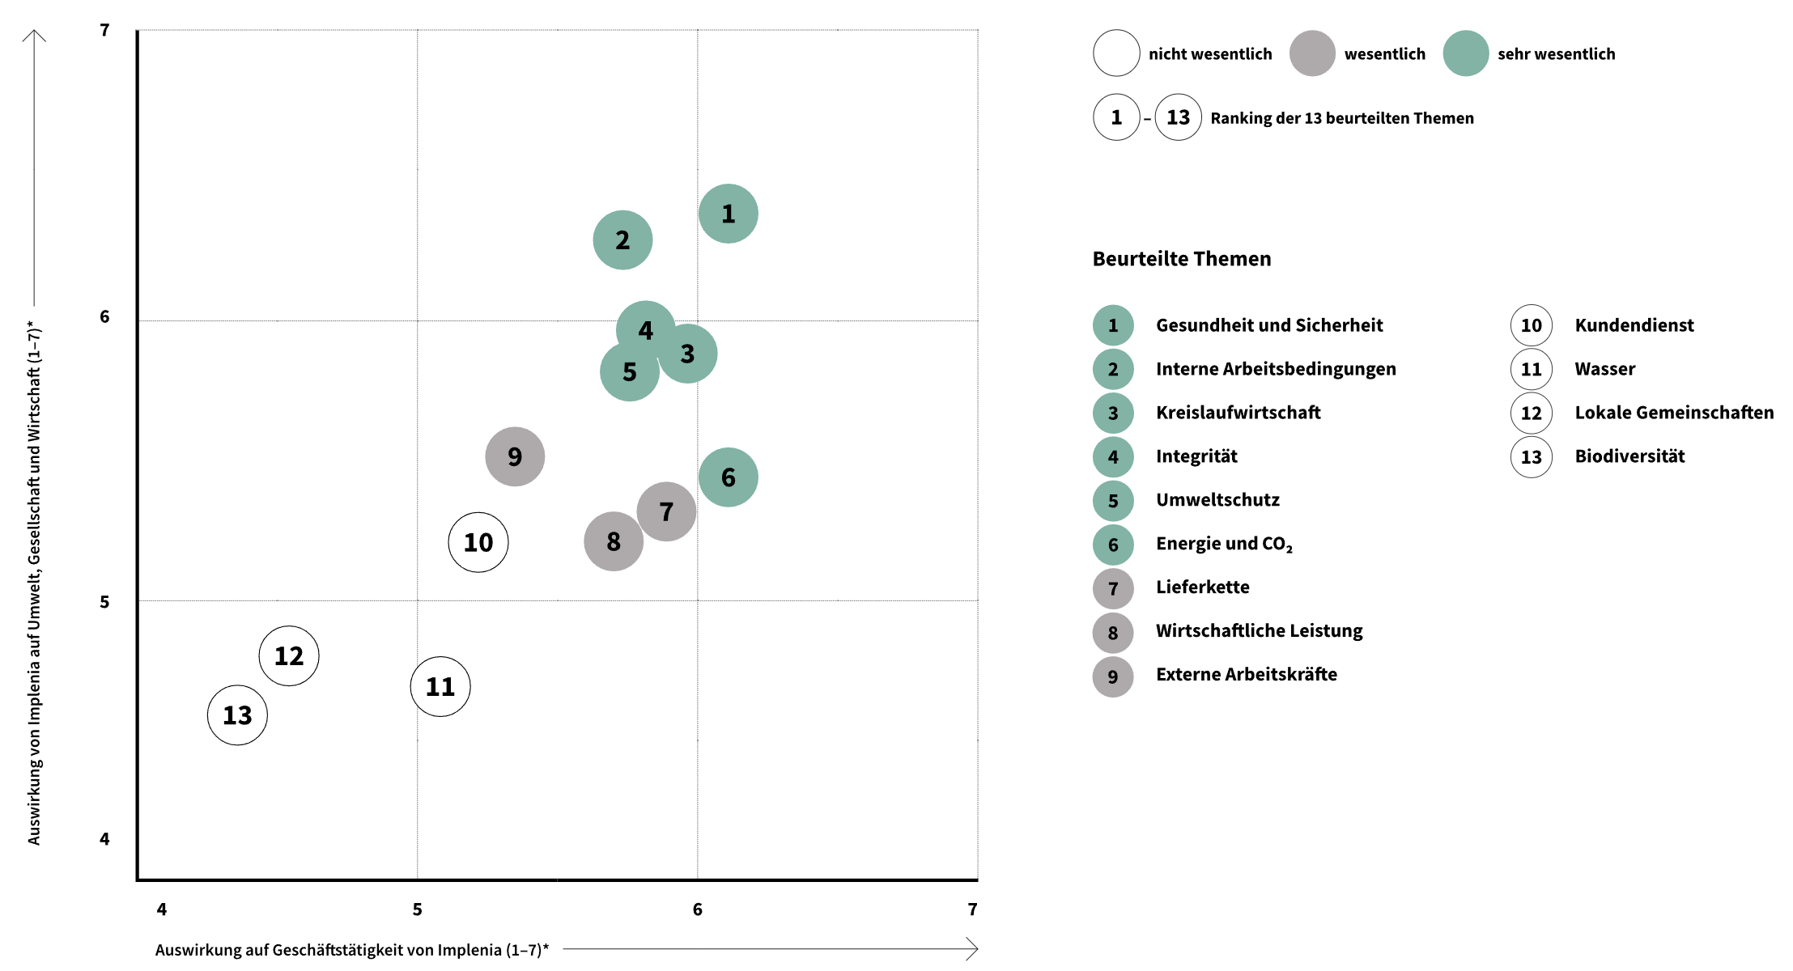Select gray bubble 9 in the chart
Screen dimensions: 1793x971
[515, 456]
